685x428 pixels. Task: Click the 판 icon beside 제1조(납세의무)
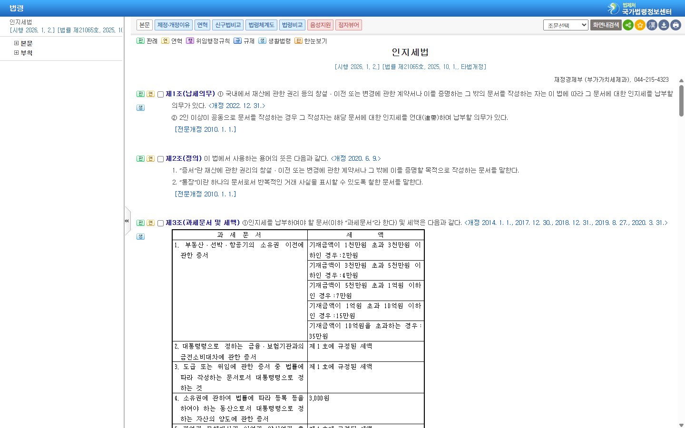[x=140, y=94]
